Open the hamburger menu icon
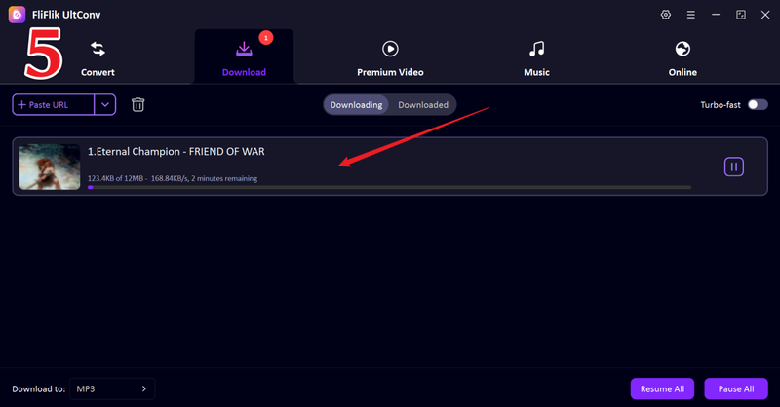This screenshot has height=407, width=780. tap(691, 15)
